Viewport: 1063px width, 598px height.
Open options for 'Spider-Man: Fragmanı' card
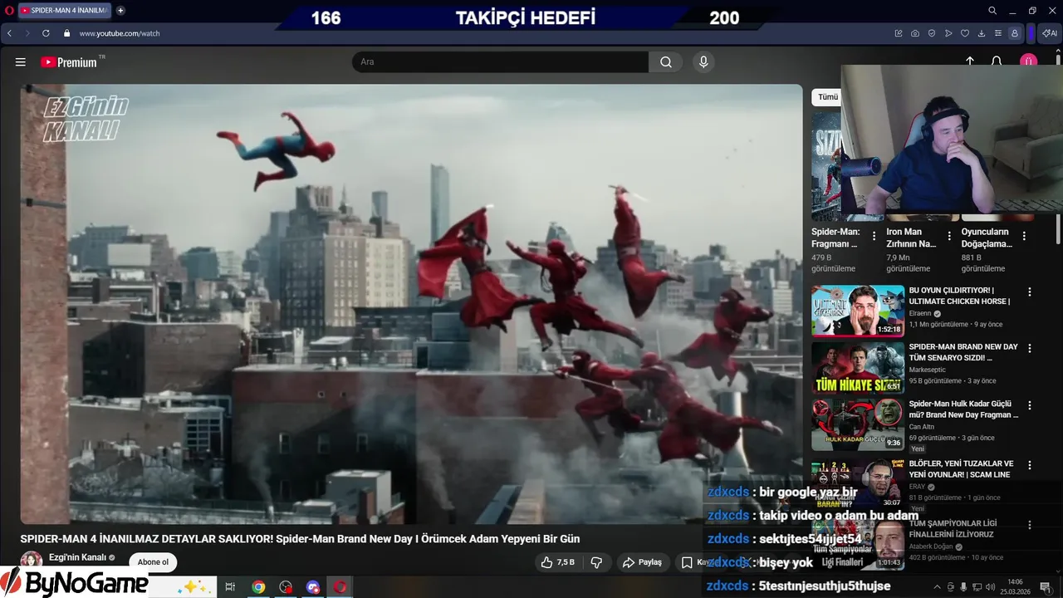pyautogui.click(x=874, y=236)
